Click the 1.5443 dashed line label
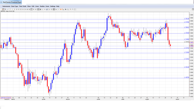The image size is (194, 109). [x=186, y=42]
